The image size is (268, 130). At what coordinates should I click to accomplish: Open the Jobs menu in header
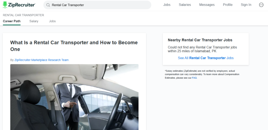(x=167, y=5)
